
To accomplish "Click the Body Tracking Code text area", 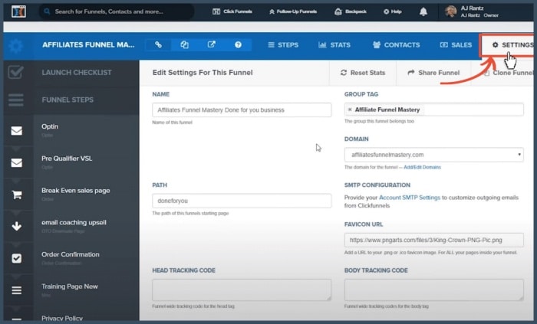I will tap(434, 290).
